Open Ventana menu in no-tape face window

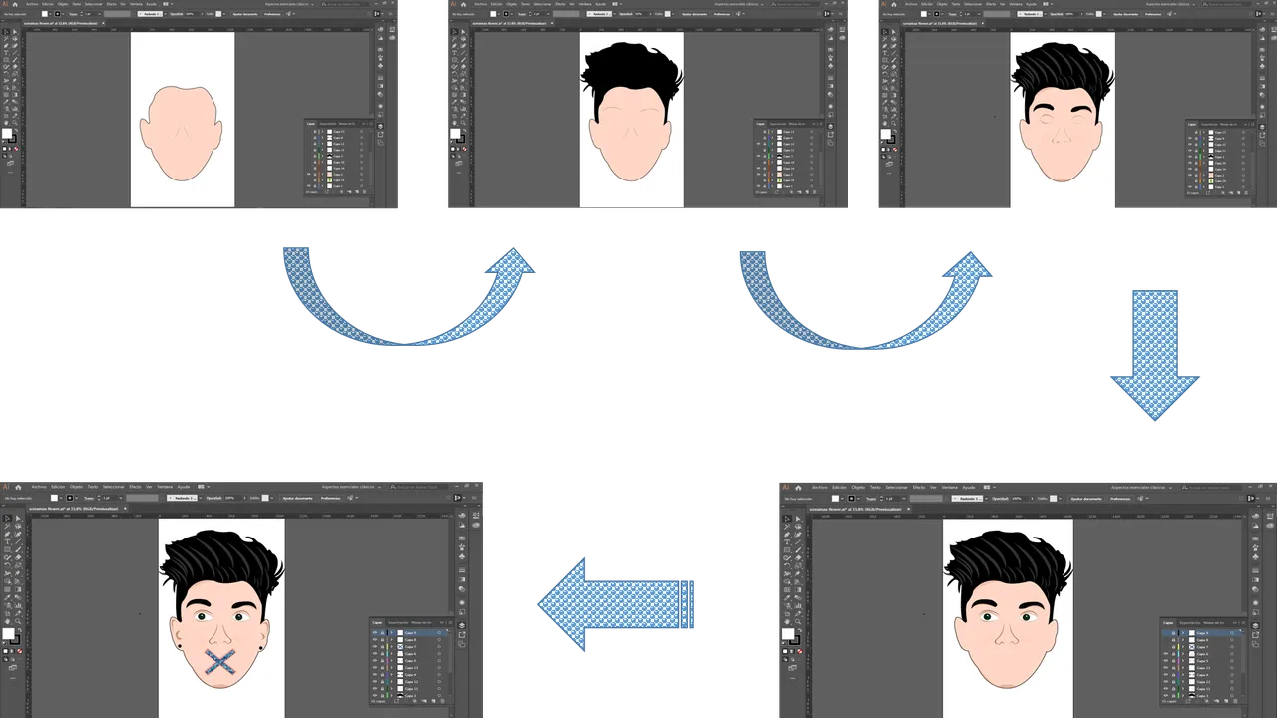pos(950,487)
